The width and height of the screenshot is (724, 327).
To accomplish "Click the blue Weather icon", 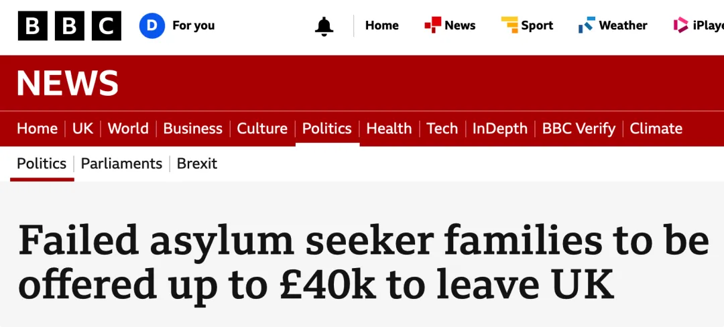I will (x=587, y=25).
